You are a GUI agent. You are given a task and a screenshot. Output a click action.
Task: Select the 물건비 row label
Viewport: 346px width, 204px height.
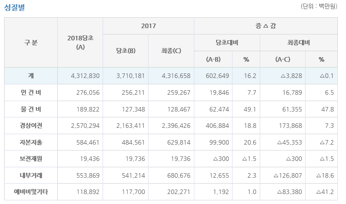[31, 109]
